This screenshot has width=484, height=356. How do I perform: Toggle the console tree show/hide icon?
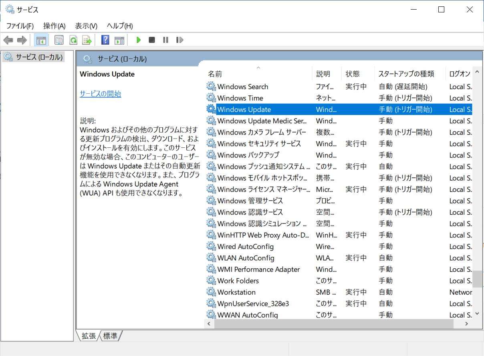pyautogui.click(x=41, y=40)
